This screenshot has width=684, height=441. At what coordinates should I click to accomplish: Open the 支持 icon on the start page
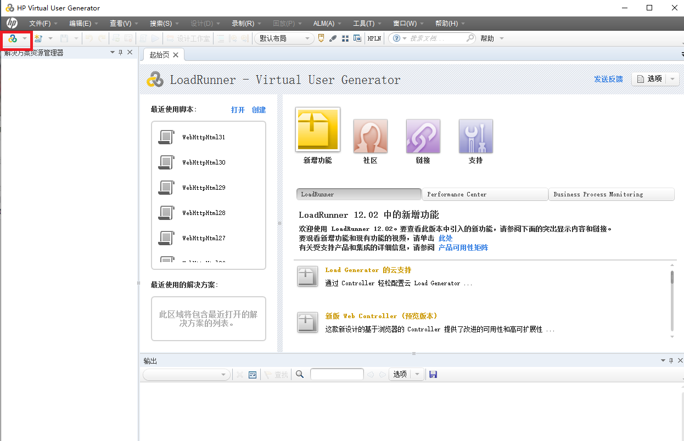[x=475, y=135]
